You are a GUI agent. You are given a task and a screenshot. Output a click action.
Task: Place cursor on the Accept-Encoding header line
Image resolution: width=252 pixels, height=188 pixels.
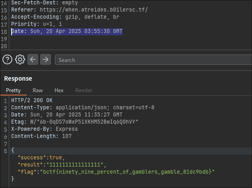coord(65,17)
